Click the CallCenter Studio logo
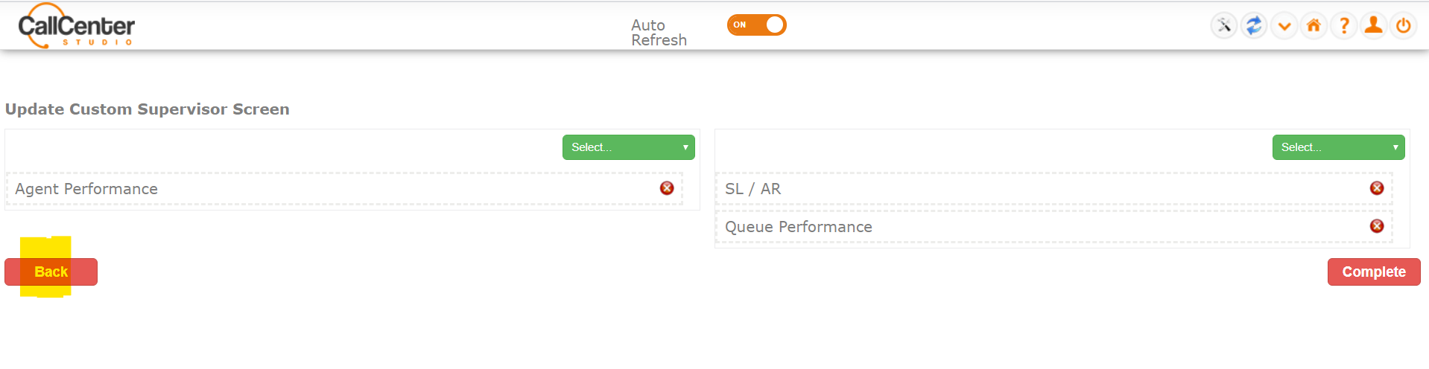The image size is (1429, 369). pos(76,26)
